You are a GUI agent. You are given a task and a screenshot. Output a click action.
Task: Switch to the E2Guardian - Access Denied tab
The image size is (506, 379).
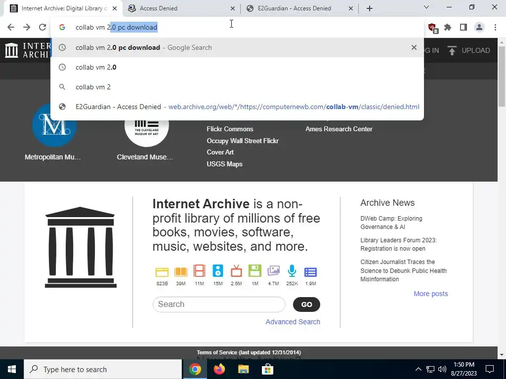[x=299, y=8]
